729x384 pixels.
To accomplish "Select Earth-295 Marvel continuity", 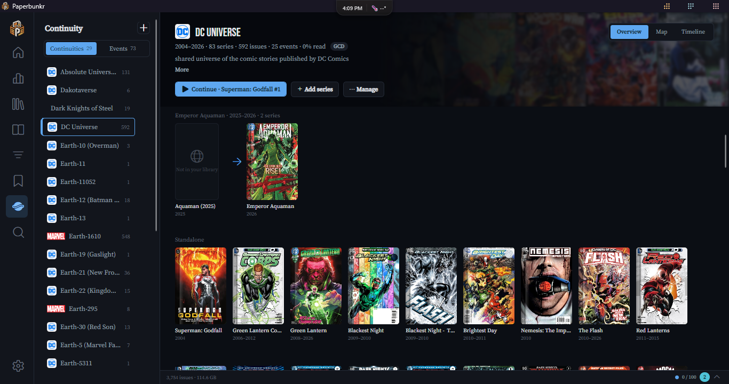I will point(88,309).
